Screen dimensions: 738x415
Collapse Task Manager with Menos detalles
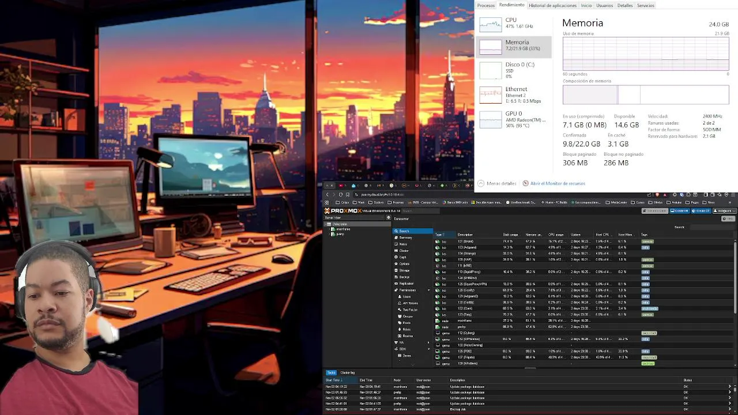point(497,183)
